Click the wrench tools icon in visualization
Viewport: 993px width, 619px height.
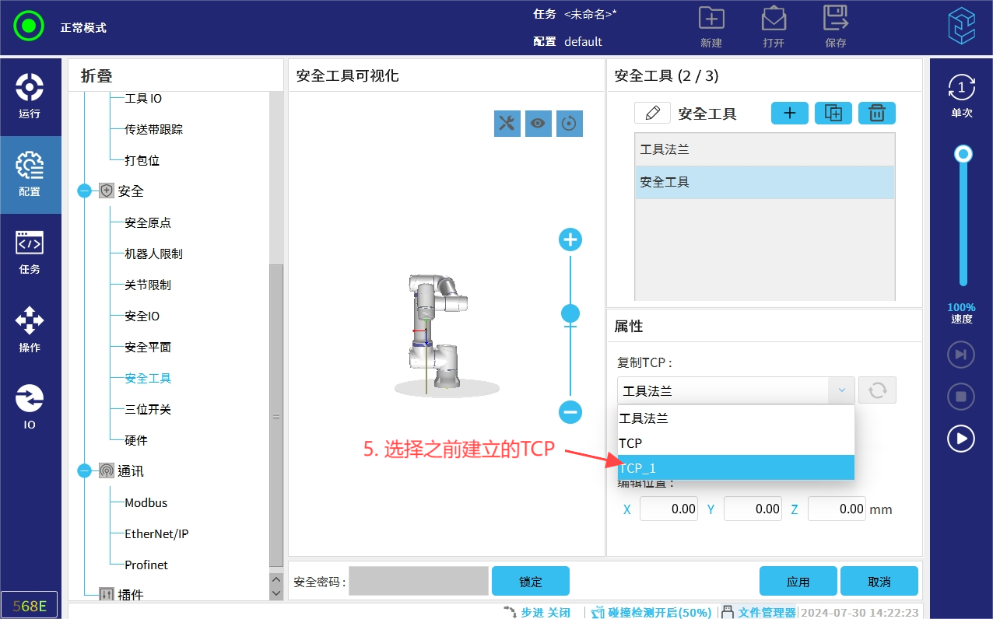click(x=507, y=123)
